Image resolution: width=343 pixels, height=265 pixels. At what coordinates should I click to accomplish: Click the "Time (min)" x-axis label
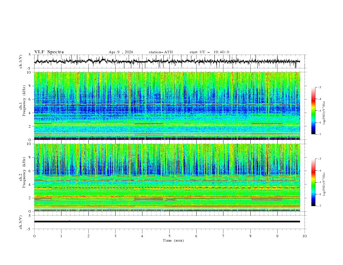pos(173,240)
